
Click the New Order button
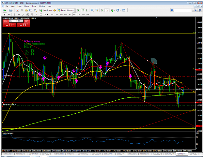46,10
